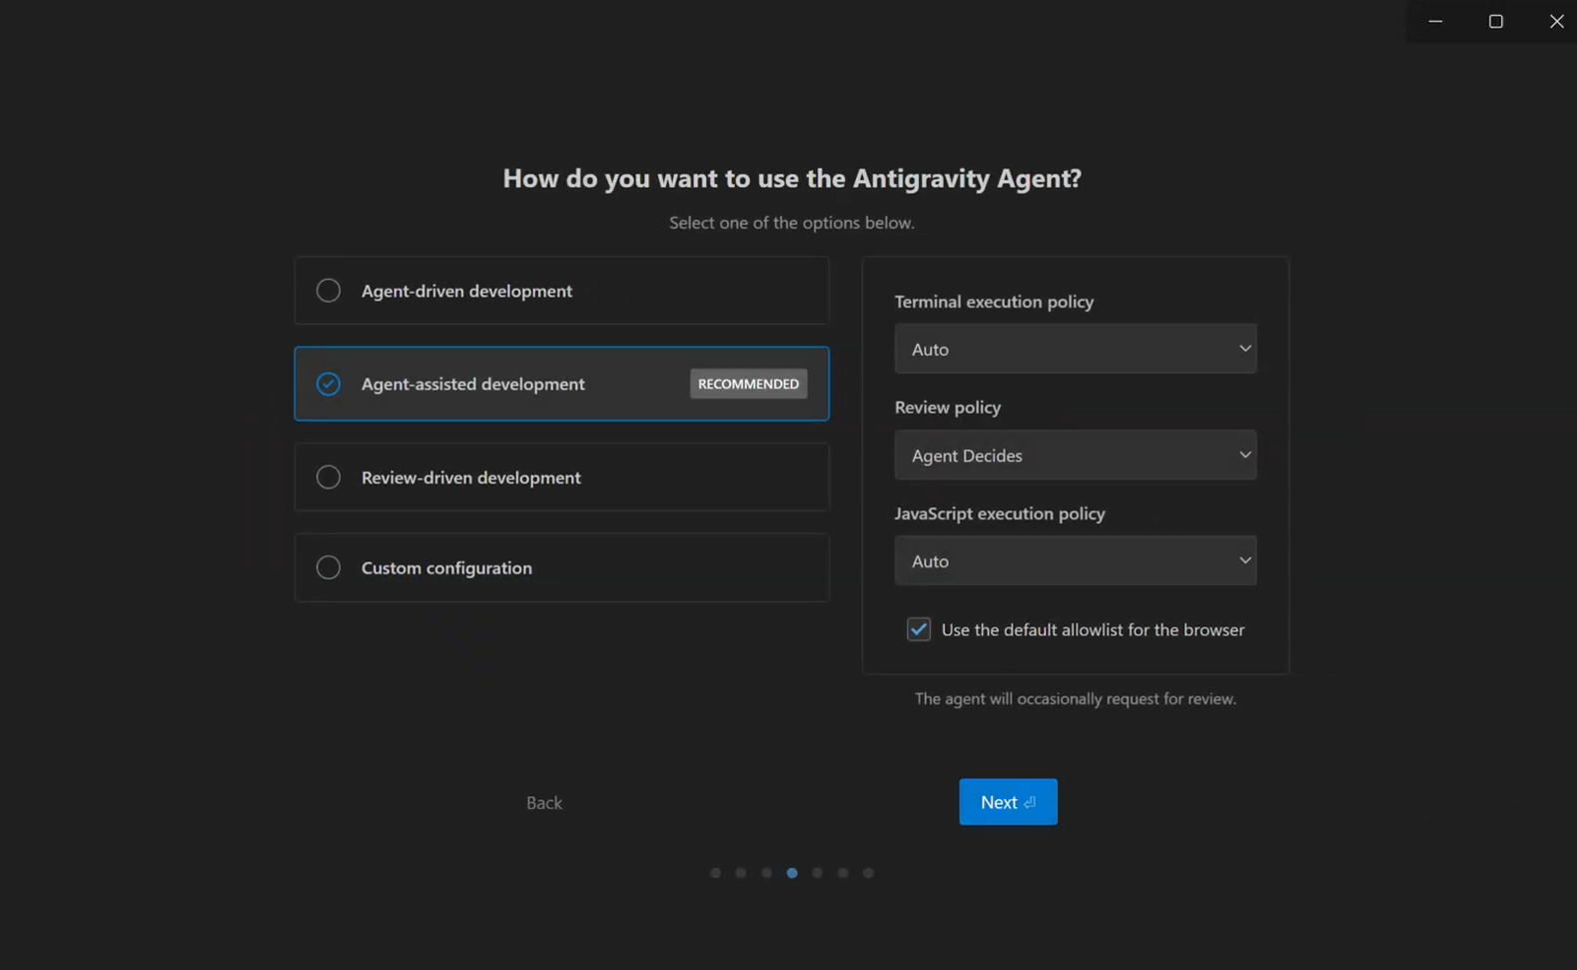Select the third progress dot
The image size is (1577, 970).
pos(766,873)
